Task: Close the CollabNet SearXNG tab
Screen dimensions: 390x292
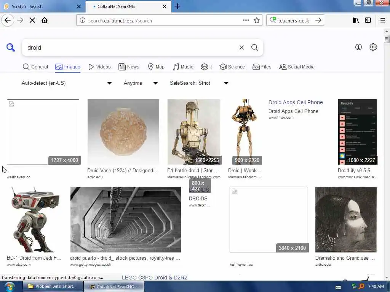Action: tap(165, 6)
